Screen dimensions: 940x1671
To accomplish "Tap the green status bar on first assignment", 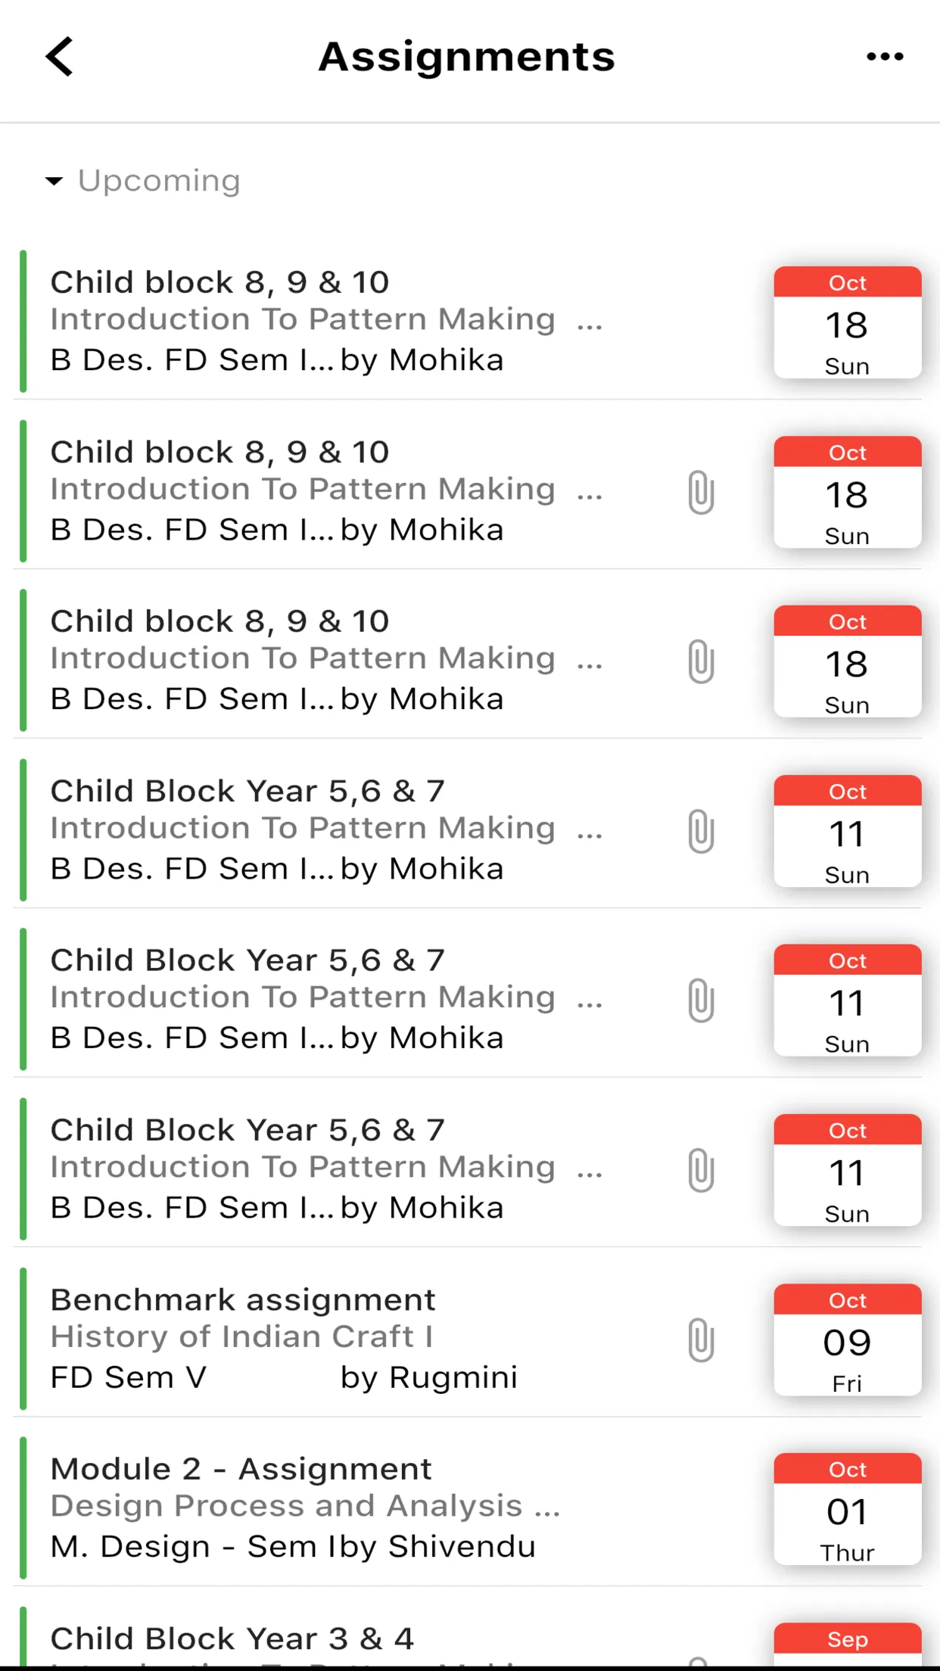I will tap(23, 322).
